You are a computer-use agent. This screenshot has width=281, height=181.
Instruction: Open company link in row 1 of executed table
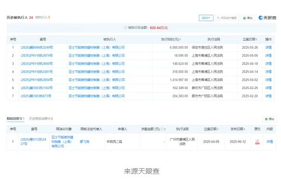[x=96, y=47]
